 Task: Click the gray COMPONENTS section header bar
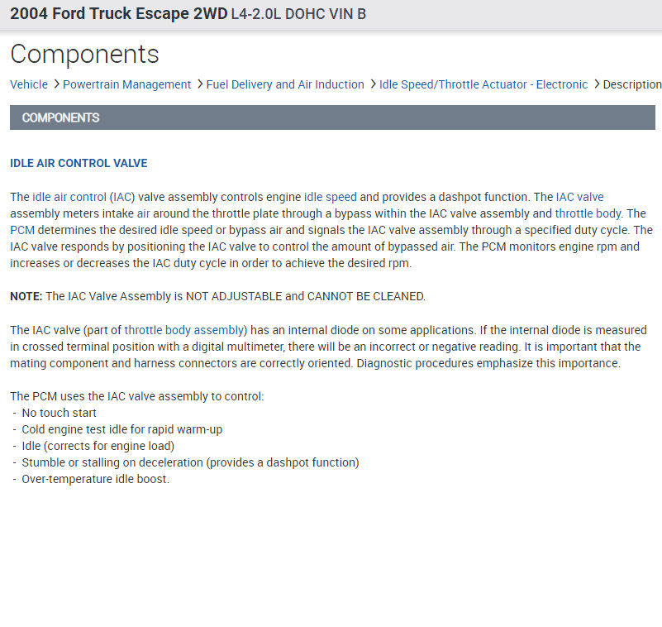click(332, 117)
